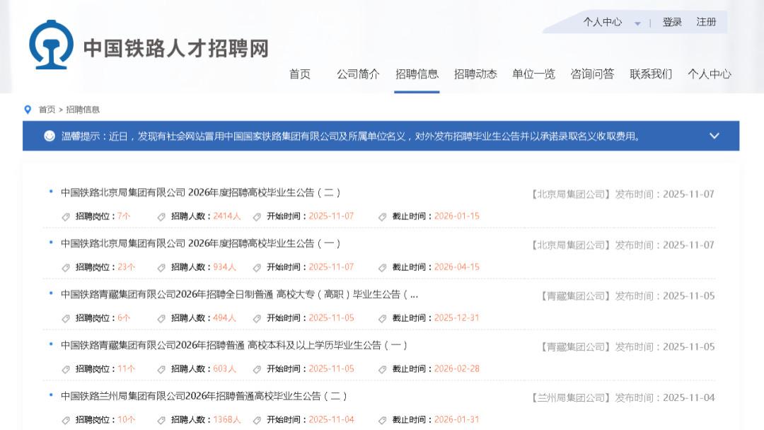
Task: Click the tag icon beside 招聘岗位 on the first listing
Action: pos(66,216)
